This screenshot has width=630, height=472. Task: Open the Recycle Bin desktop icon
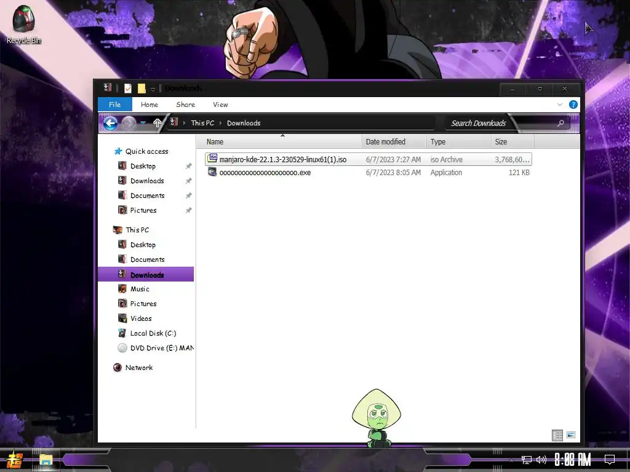point(23,25)
